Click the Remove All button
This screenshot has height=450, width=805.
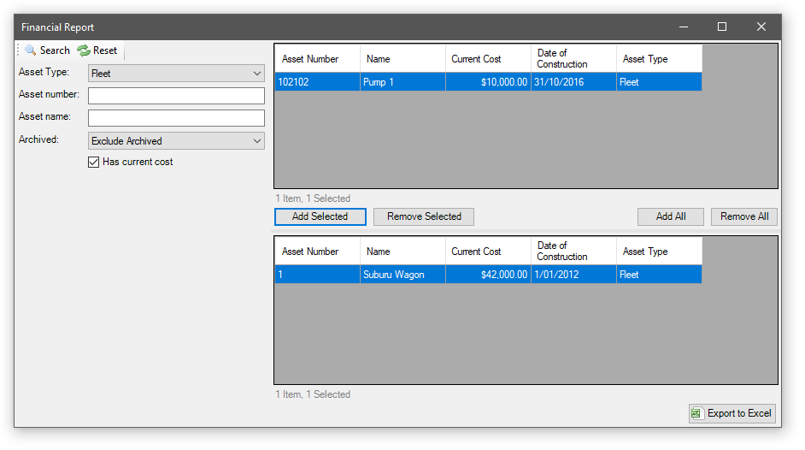(x=743, y=216)
